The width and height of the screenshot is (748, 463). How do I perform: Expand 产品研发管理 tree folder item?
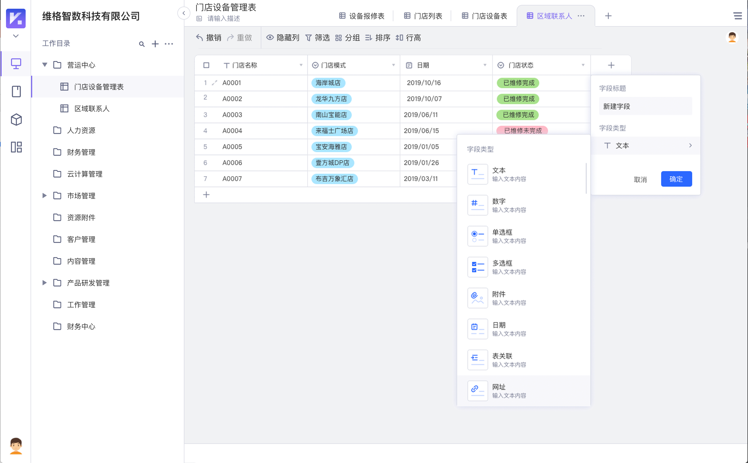pos(45,283)
